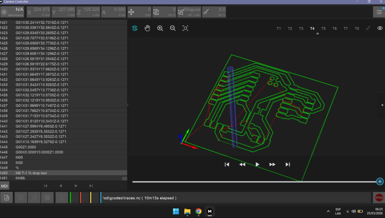This screenshot has height=218, width=385.
Task: Fit the toolpath view to screen
Action: 185,28
